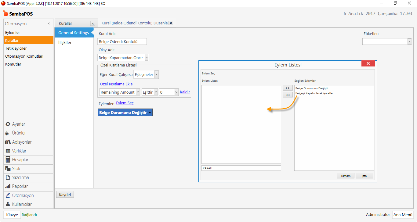Open Belge Durumunu Değiştir action dropdown arrow
417x222 pixels.
click(x=150, y=113)
